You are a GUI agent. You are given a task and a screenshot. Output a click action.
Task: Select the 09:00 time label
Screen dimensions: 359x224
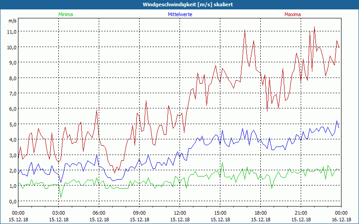(140, 213)
